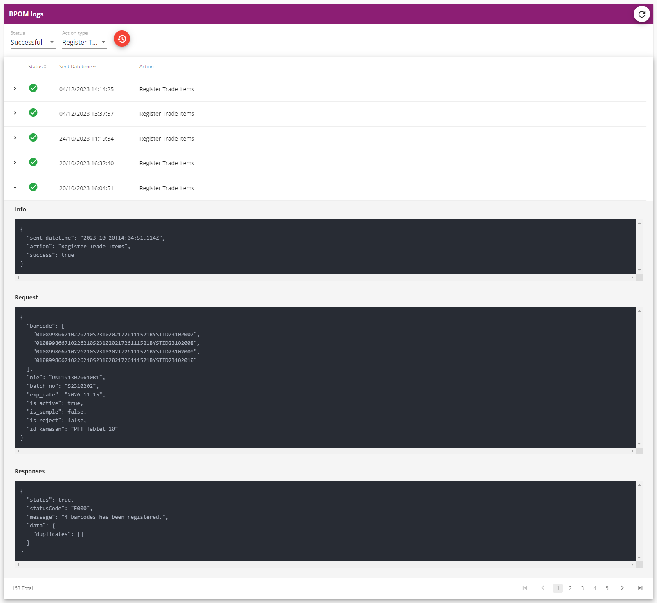Select page 5 in pagination
657x603 pixels.
pyautogui.click(x=607, y=588)
